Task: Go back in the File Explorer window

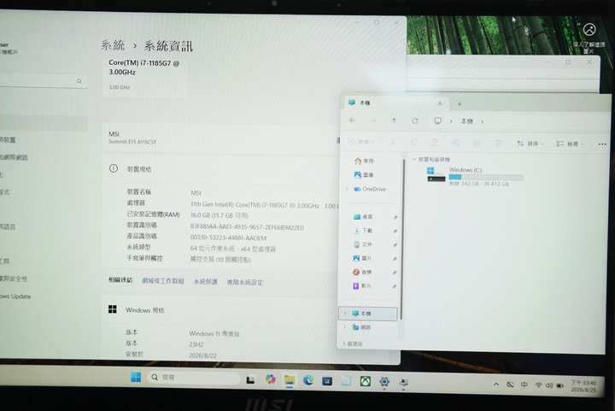Action: (x=352, y=120)
